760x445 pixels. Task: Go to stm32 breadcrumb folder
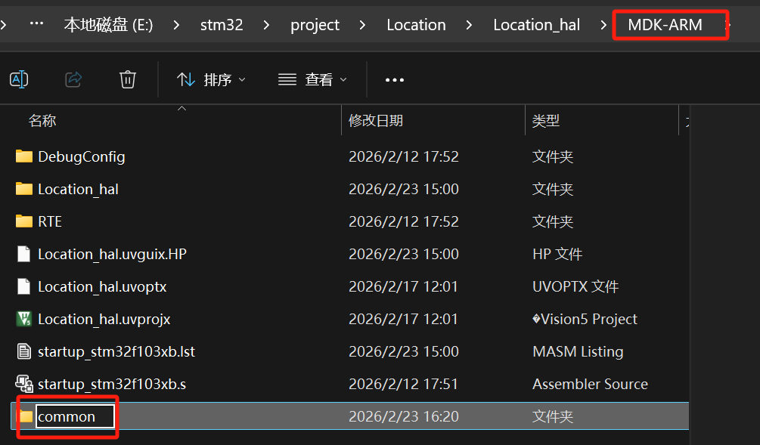pos(222,25)
